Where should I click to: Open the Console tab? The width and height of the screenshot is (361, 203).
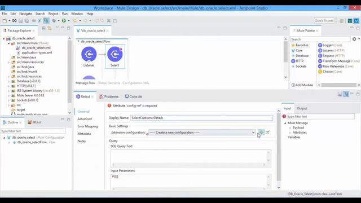coord(134,96)
